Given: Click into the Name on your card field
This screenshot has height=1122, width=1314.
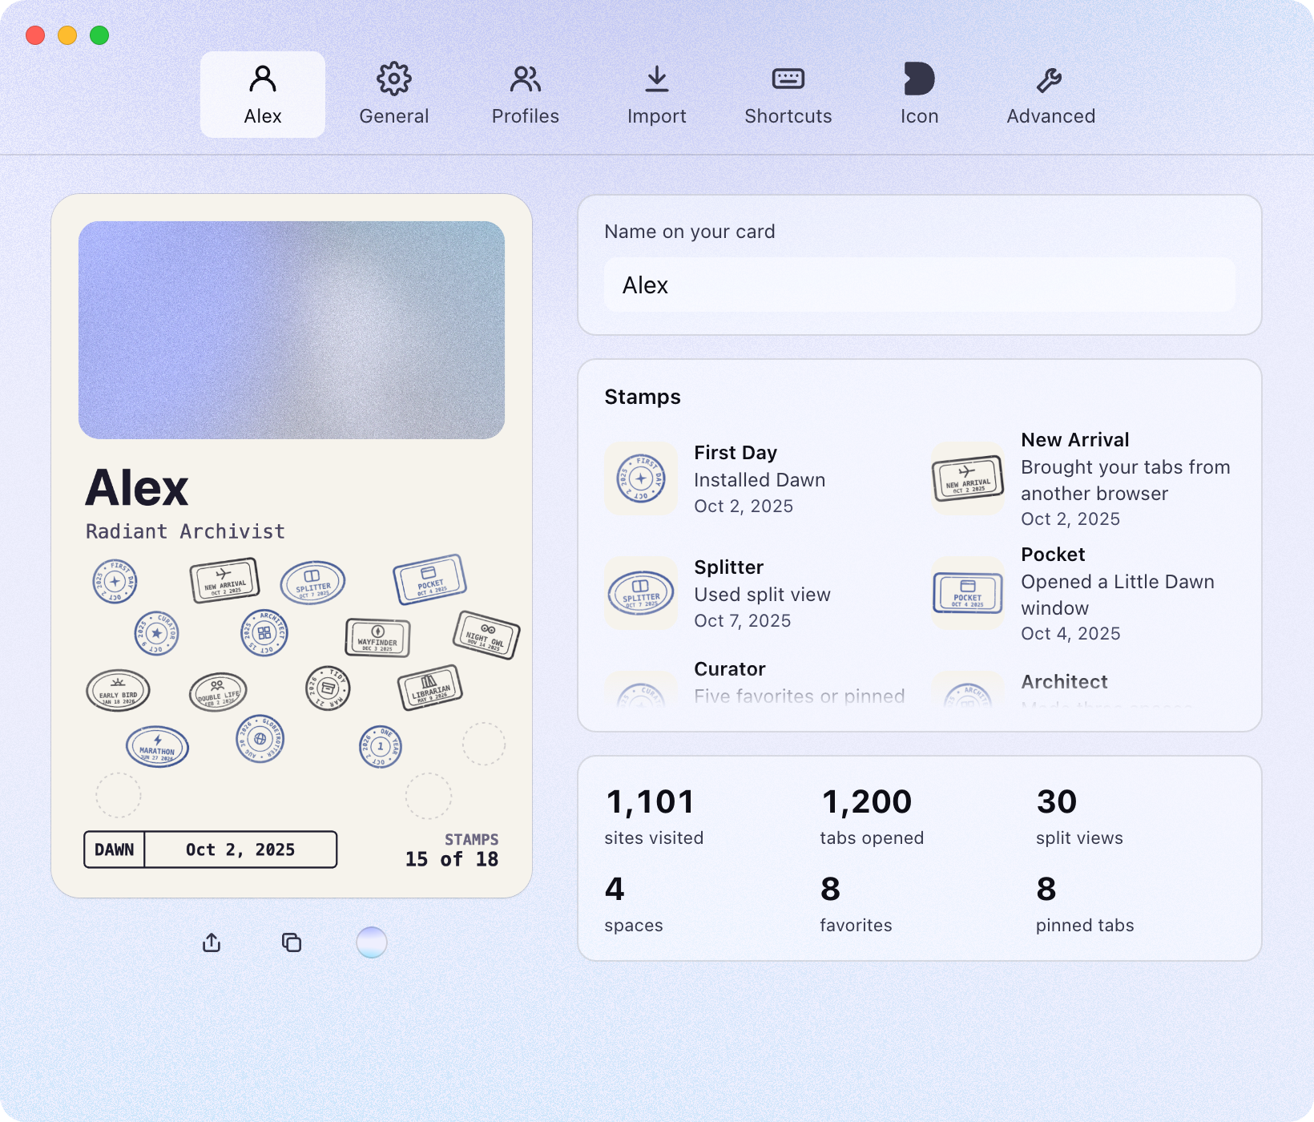Looking at the screenshot, I should [x=920, y=285].
